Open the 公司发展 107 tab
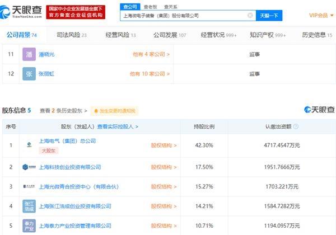 (170, 35)
